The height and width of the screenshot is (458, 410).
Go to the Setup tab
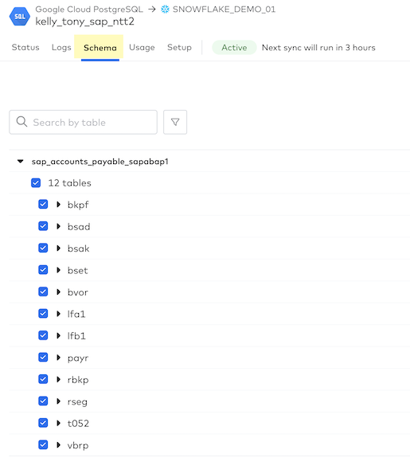tap(179, 47)
